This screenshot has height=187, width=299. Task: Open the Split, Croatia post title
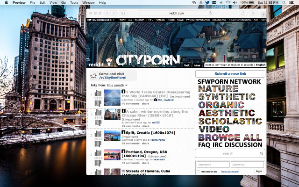click(150, 133)
